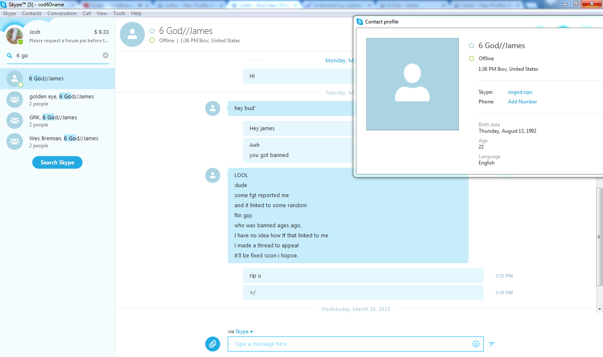Open 'golden eye, 6 God//James' conversation
This screenshot has height=357, width=603.
coord(57,100)
